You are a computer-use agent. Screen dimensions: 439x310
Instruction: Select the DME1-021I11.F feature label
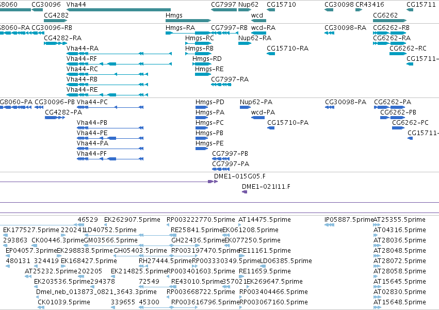tap(266, 187)
